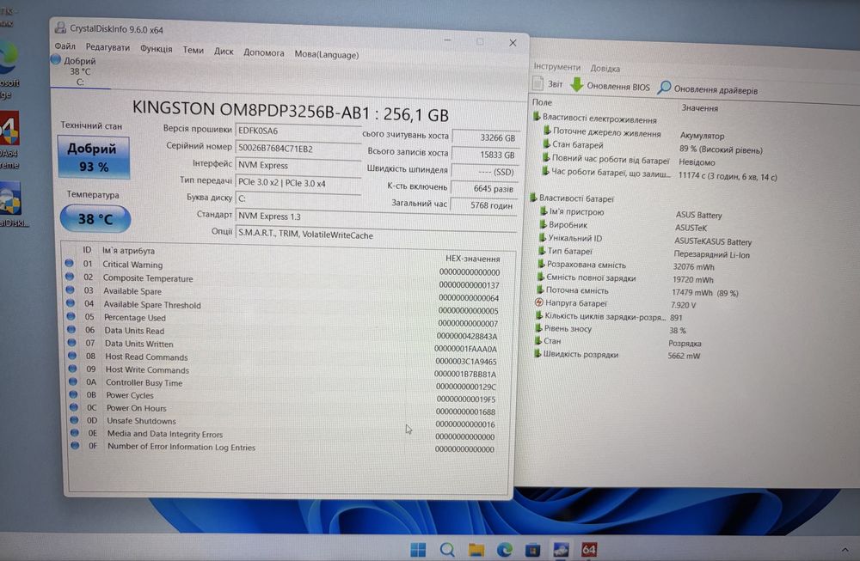Click the Значення column header in AIDA64
Viewport: 860px width, 561px height.
point(699,108)
